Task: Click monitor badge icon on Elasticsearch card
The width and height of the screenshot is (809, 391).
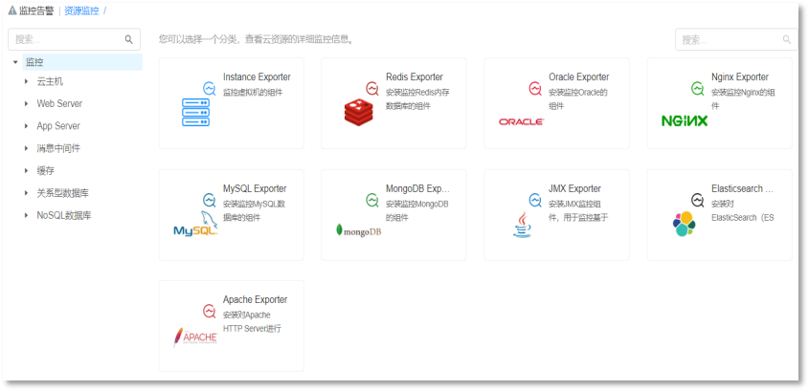Action: pos(698,200)
